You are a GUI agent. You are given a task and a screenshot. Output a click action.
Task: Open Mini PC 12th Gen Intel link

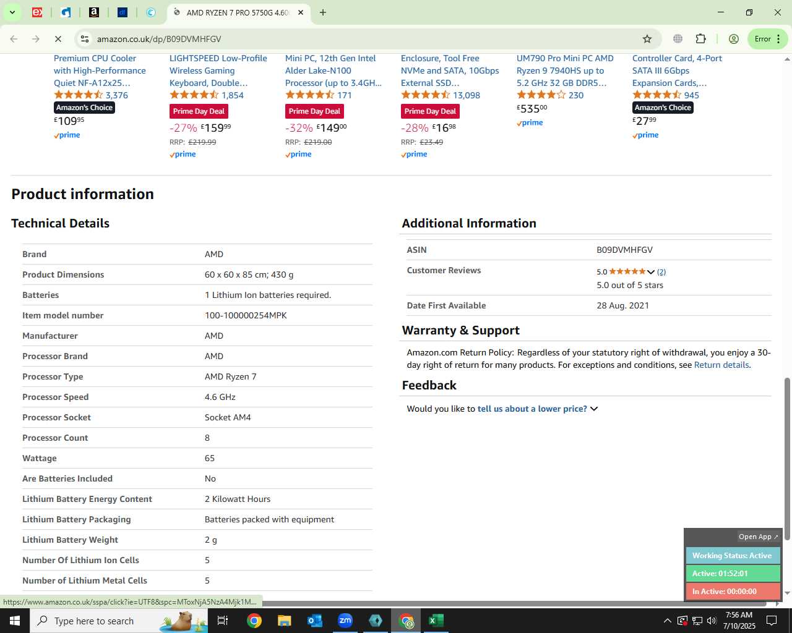pyautogui.click(x=334, y=70)
